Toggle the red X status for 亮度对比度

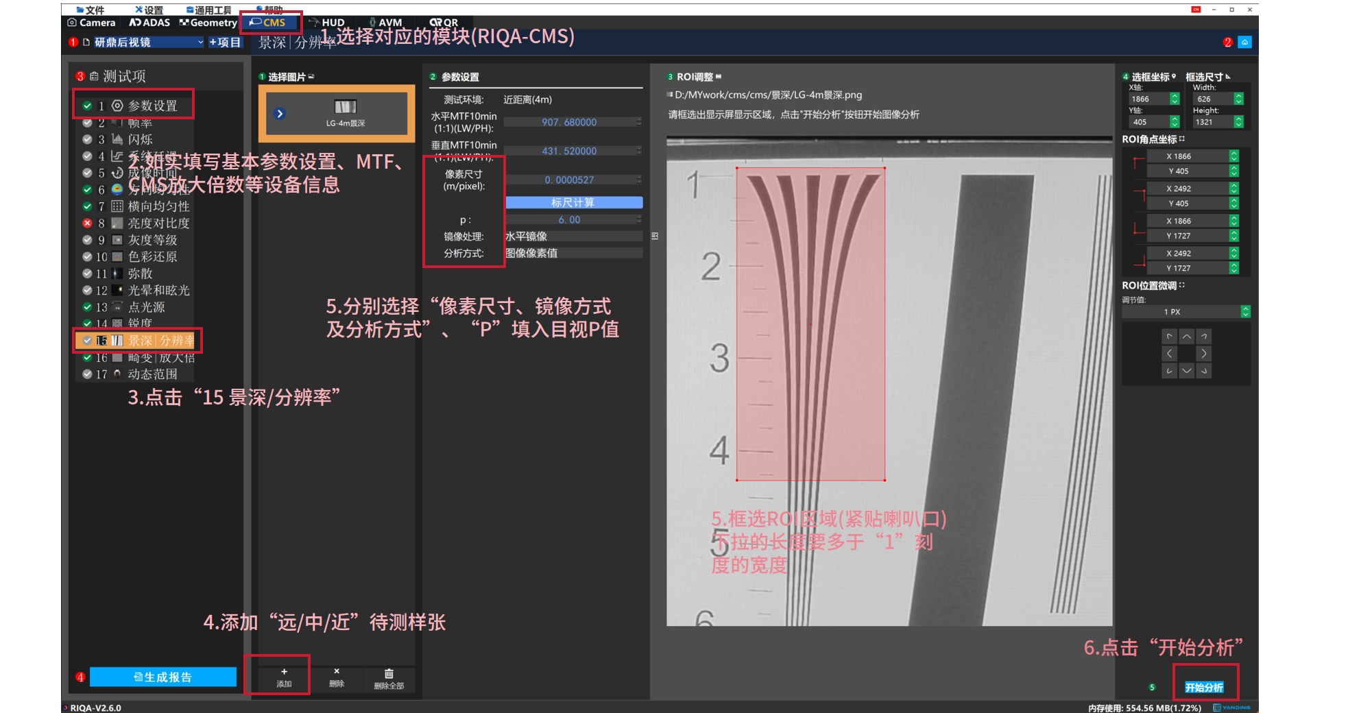[88, 223]
